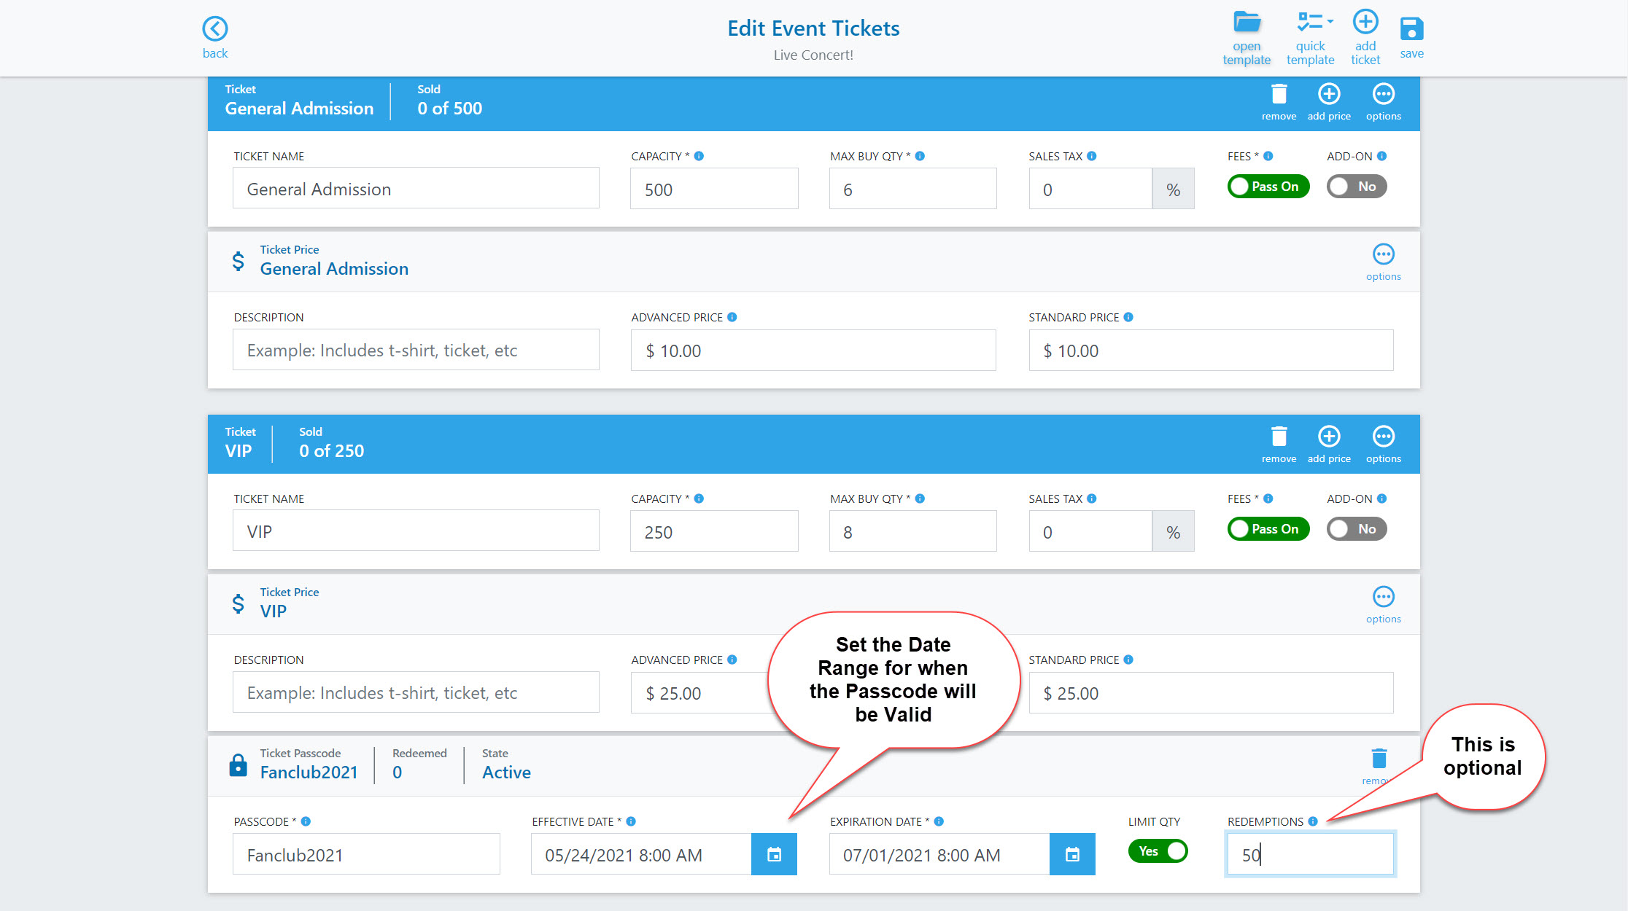Toggle General Admission fees Pass On switch
Screen dimensions: 1628x911
coord(1268,187)
